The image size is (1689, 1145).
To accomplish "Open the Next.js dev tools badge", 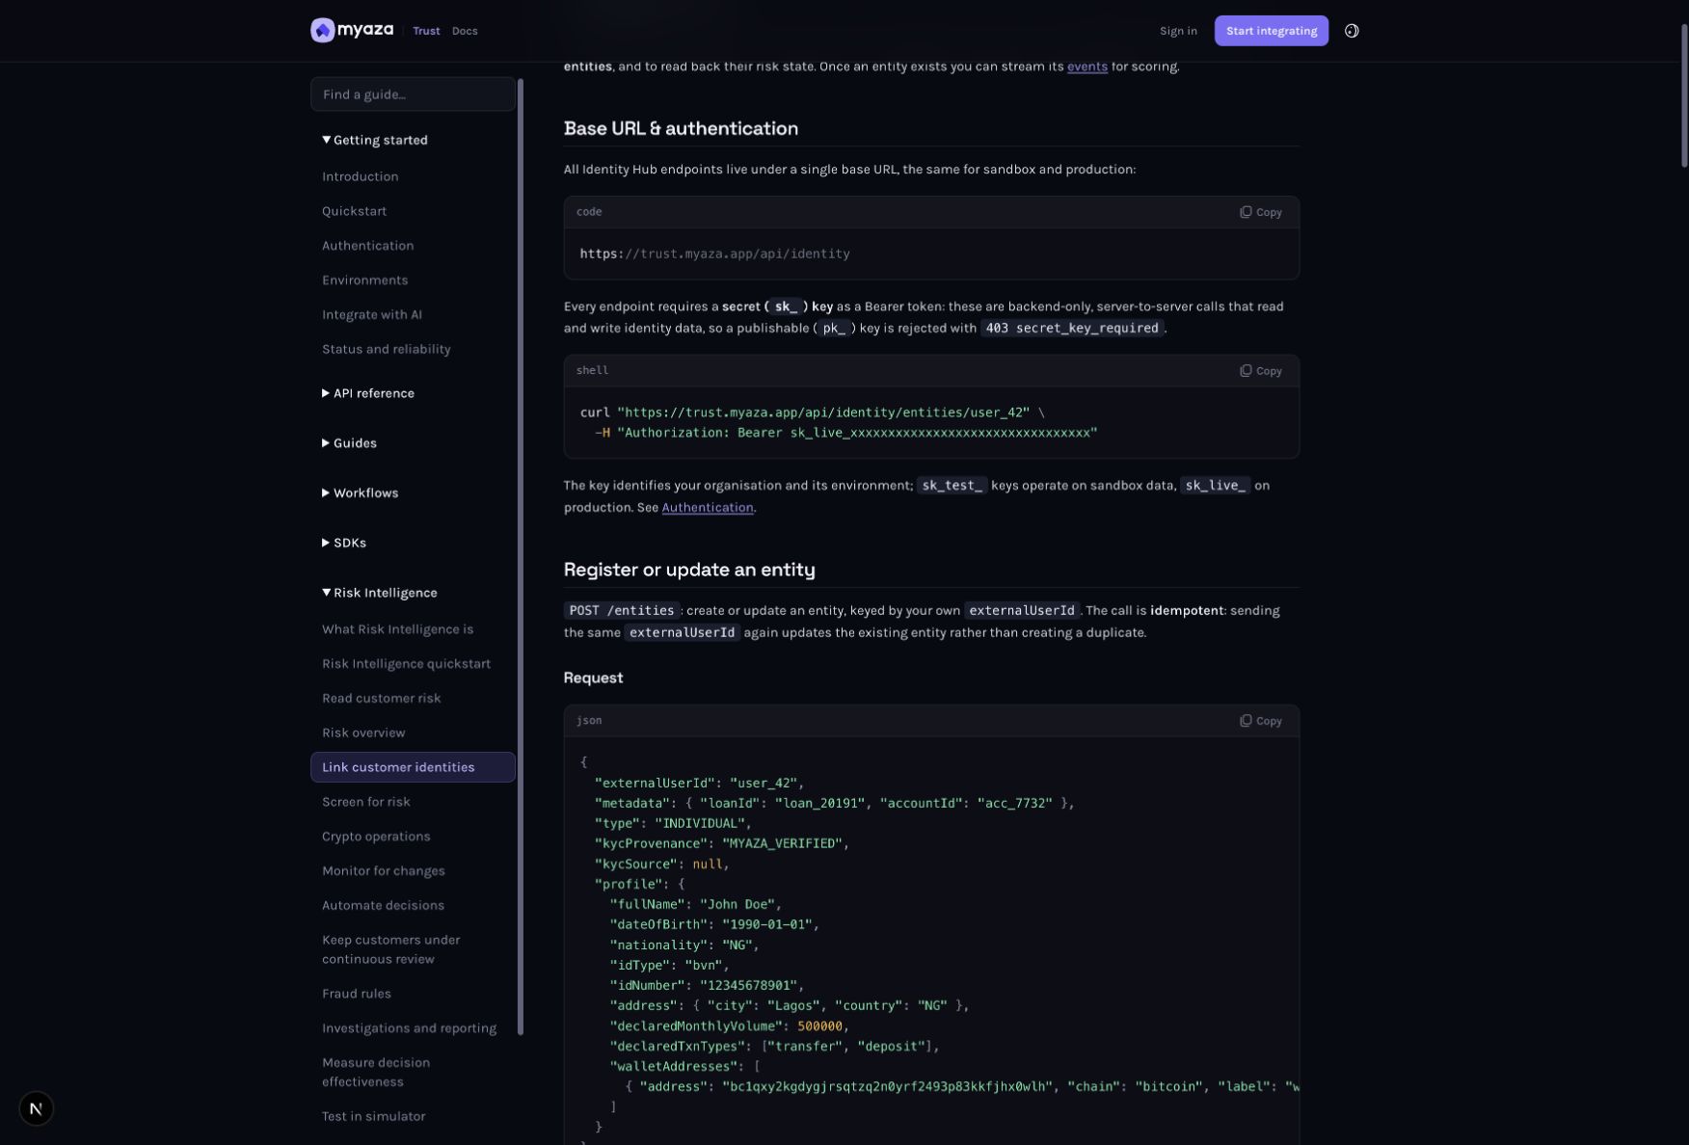I will 36,1108.
